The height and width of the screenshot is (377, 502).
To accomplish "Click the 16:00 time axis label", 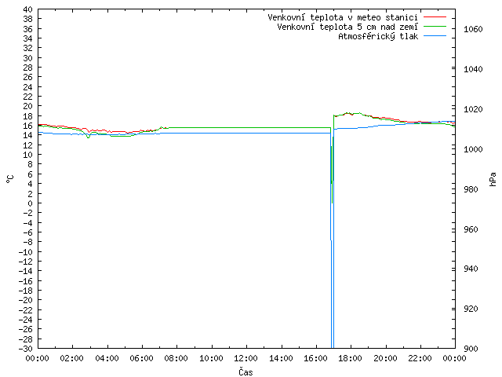I will tap(315, 358).
